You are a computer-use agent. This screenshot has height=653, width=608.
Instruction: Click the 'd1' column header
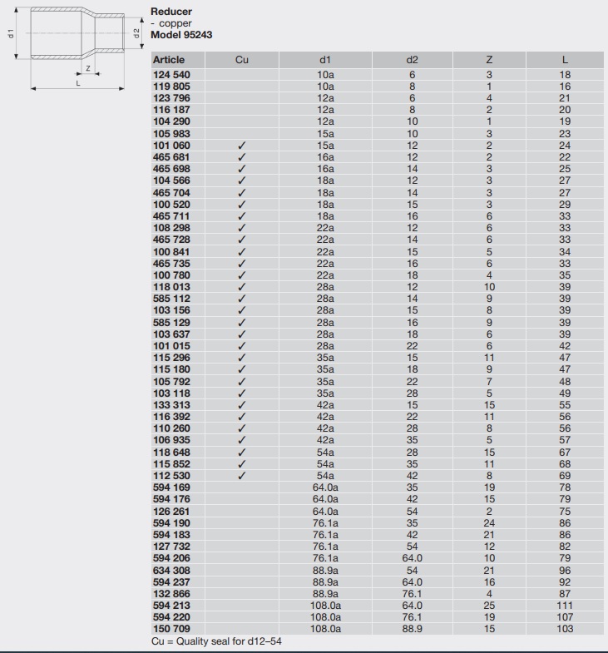(325, 60)
